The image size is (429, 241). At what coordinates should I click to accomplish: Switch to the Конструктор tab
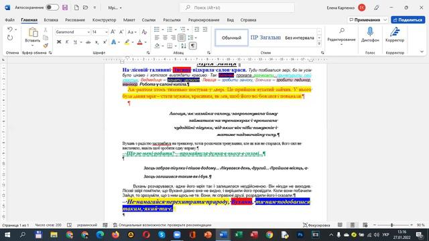click(x=105, y=20)
